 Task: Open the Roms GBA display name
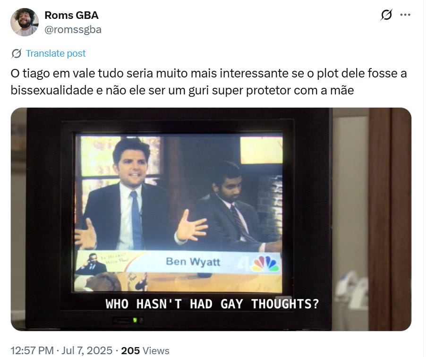pyautogui.click(x=71, y=15)
